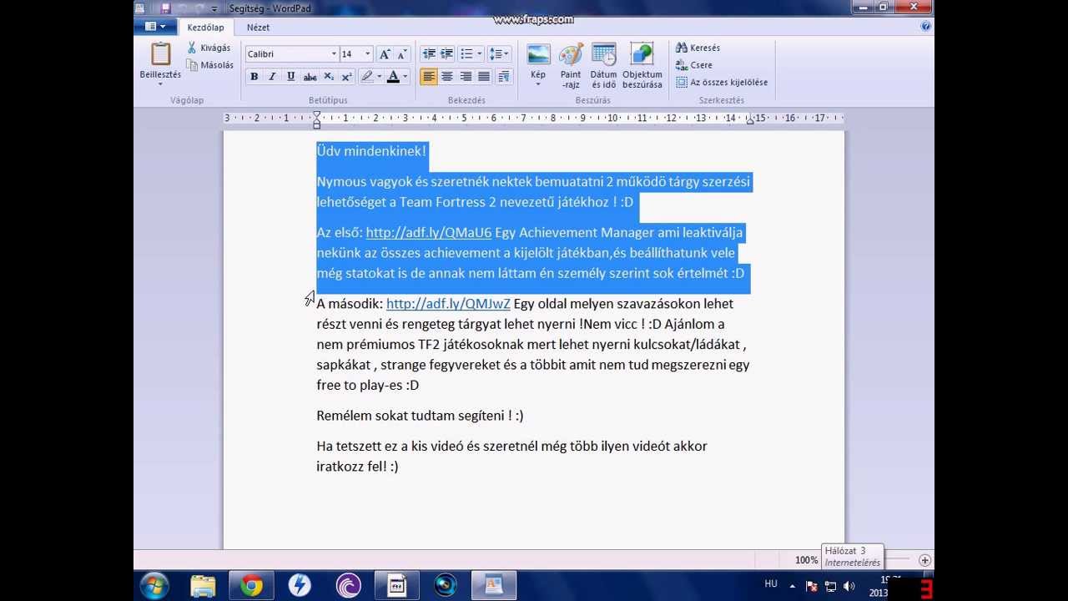The height and width of the screenshot is (601, 1068).
Task: Open the BitTorrent taskbar icon
Action: pos(348,586)
